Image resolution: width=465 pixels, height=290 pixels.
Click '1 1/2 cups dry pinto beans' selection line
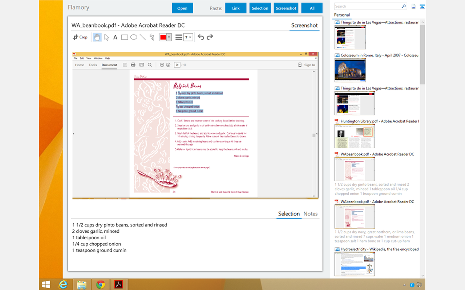120,225
